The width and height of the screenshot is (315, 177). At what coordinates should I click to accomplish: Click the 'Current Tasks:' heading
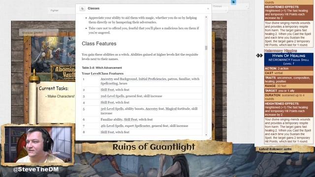[x=54, y=88]
